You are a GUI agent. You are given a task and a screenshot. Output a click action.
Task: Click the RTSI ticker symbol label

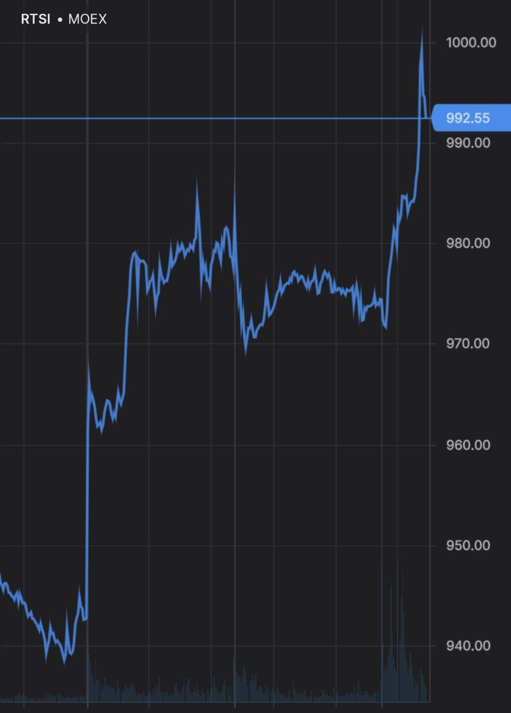36,19
